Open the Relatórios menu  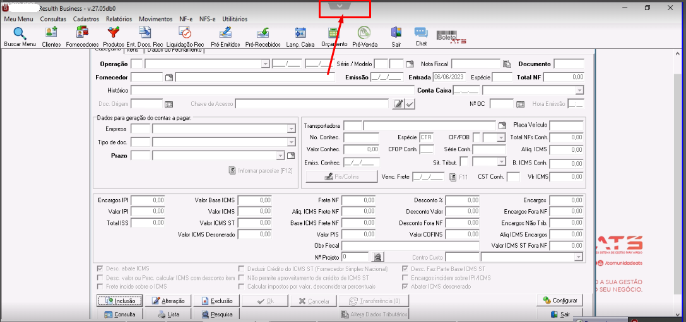pos(119,20)
